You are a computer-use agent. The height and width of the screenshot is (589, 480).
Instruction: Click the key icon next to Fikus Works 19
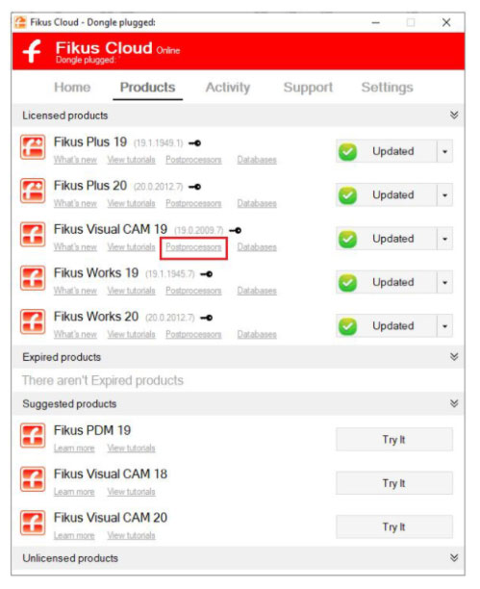click(206, 274)
